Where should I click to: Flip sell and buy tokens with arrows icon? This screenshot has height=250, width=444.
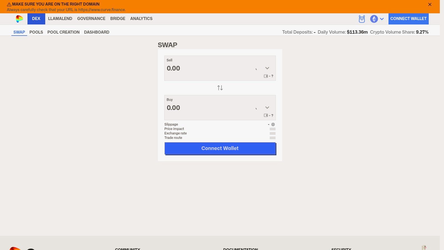(220, 88)
